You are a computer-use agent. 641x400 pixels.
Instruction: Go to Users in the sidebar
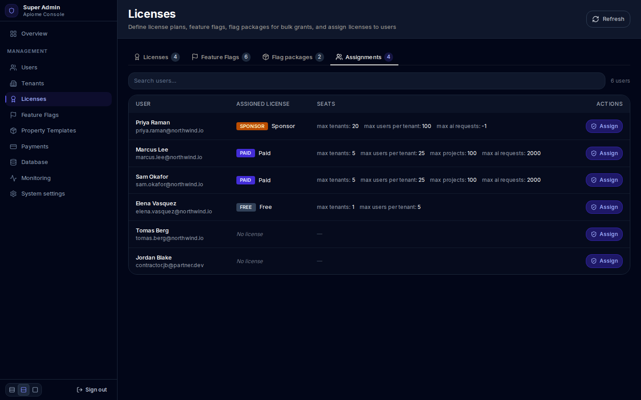(58, 68)
